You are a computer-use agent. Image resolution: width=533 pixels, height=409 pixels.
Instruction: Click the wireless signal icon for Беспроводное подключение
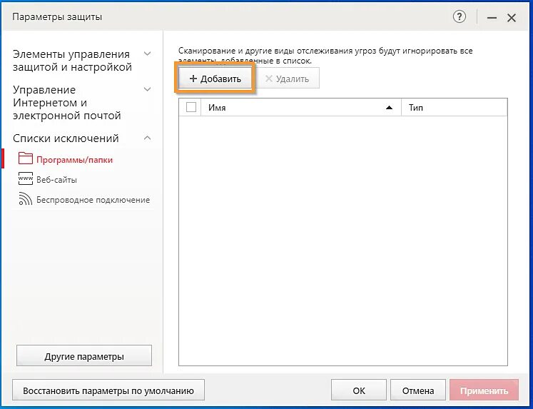pos(26,199)
